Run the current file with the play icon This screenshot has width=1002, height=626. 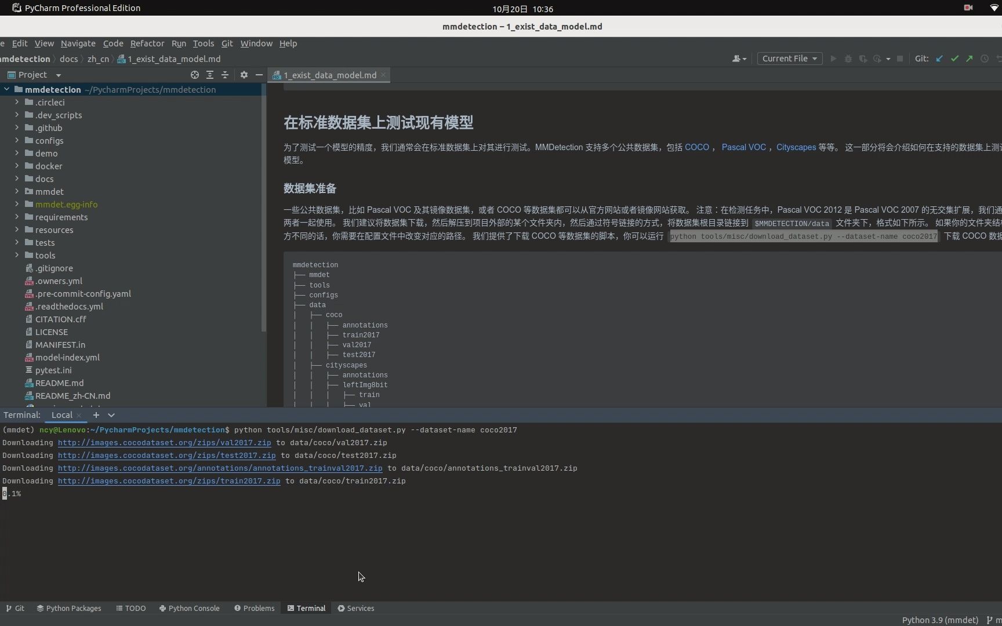pos(833,59)
